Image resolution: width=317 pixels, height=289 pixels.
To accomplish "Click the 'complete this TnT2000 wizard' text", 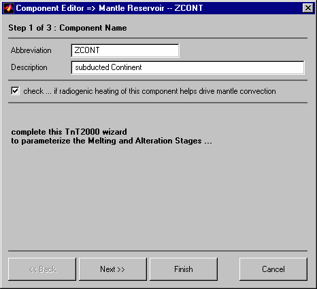I will click(69, 132).
